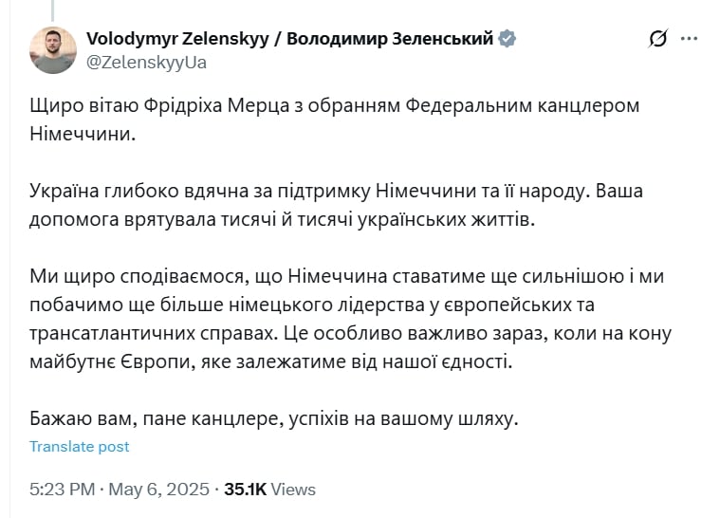Image resolution: width=720 pixels, height=518 pixels.
Task: Open the Grok explain-post icon
Action: coord(658,39)
